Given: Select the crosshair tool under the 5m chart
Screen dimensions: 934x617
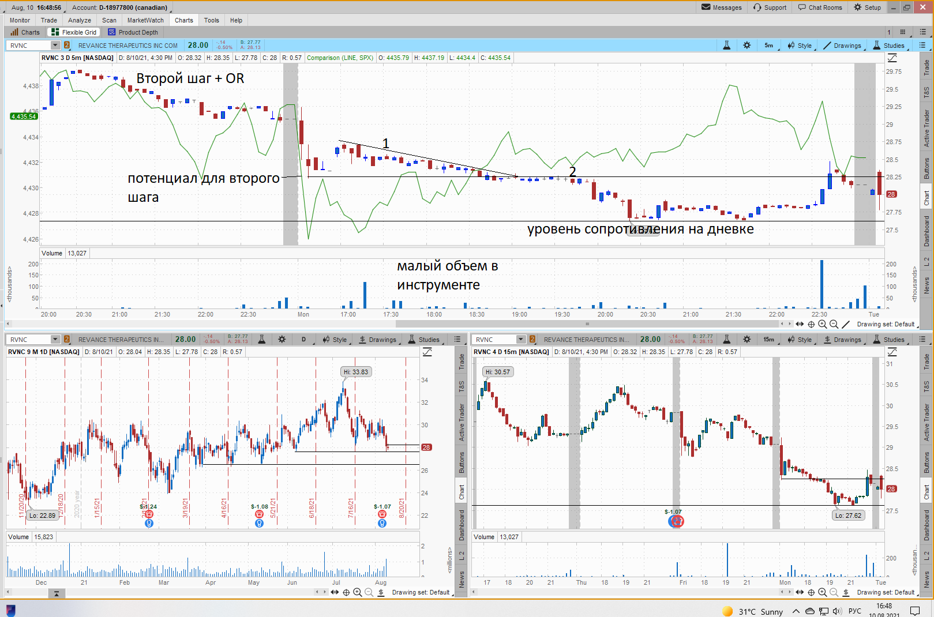Looking at the screenshot, I should (x=811, y=324).
